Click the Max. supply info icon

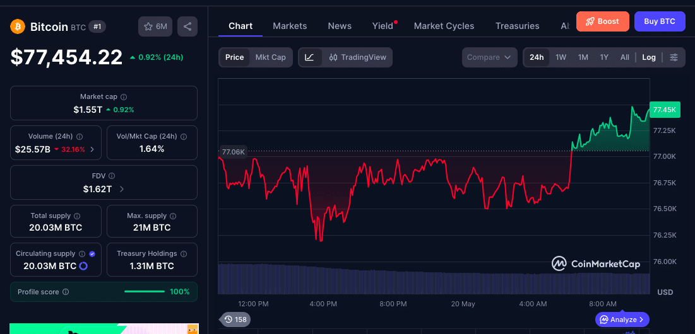[x=173, y=216]
